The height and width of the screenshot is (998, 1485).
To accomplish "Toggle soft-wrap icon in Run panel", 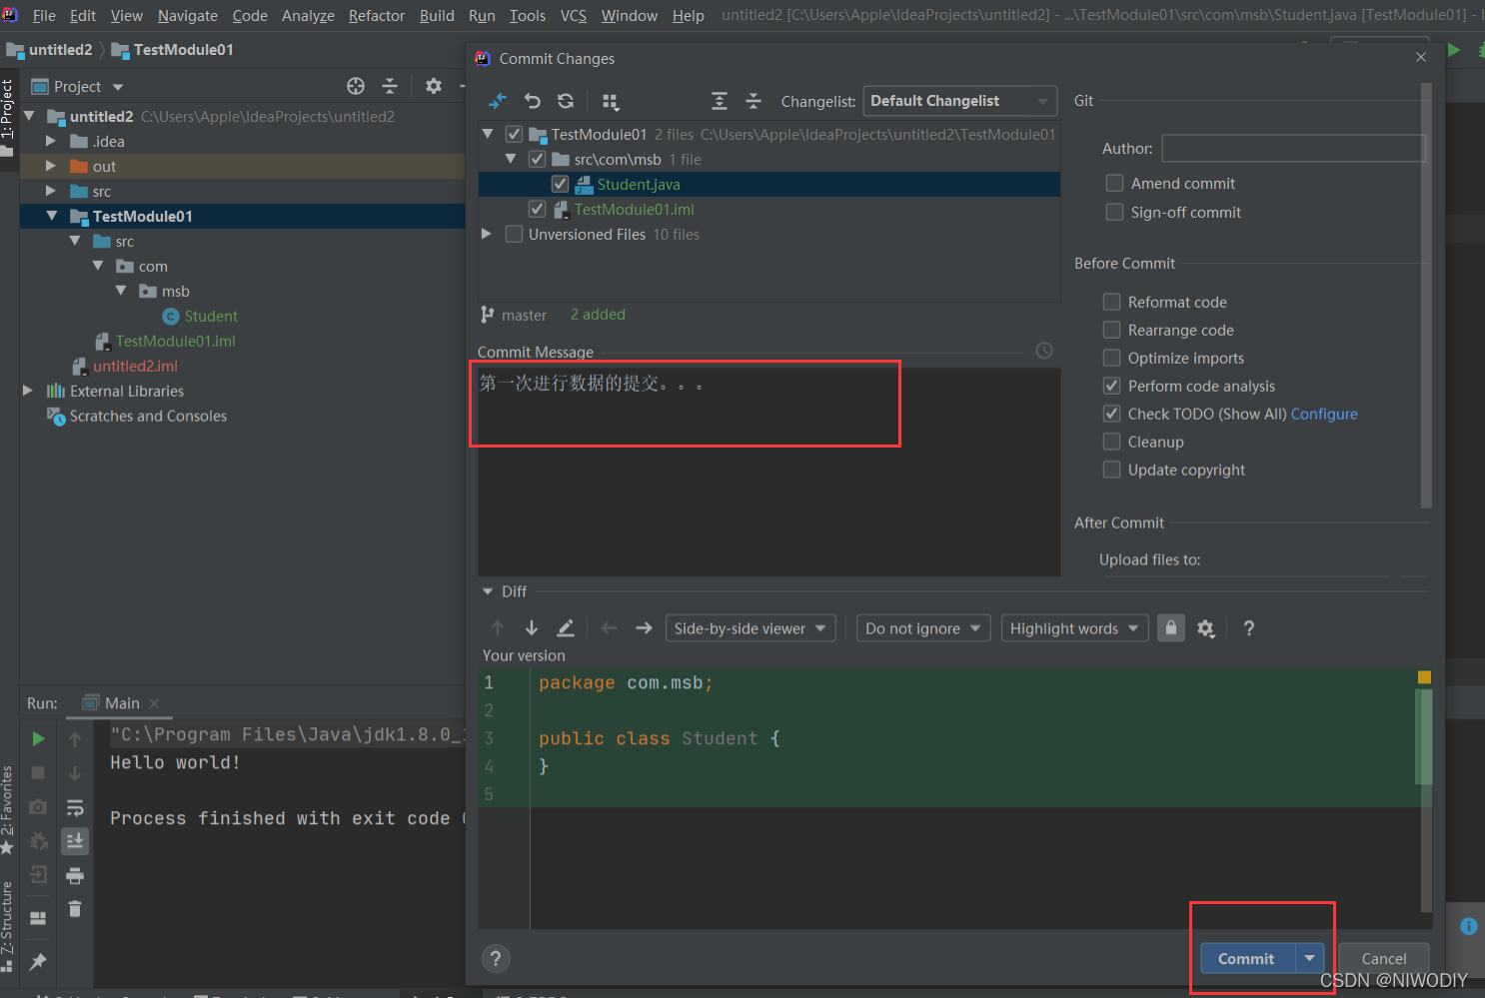I will 75,807.
